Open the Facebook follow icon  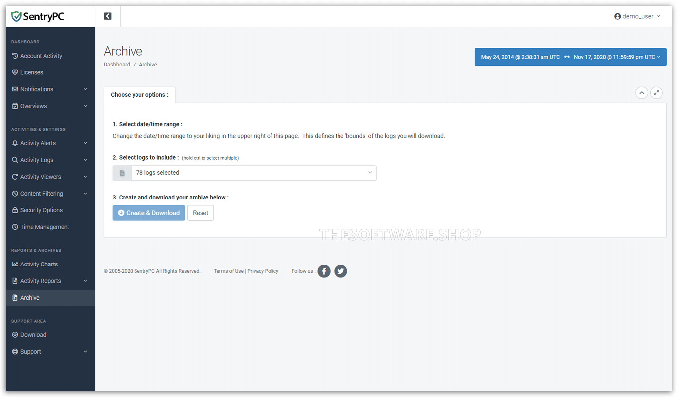[324, 271]
